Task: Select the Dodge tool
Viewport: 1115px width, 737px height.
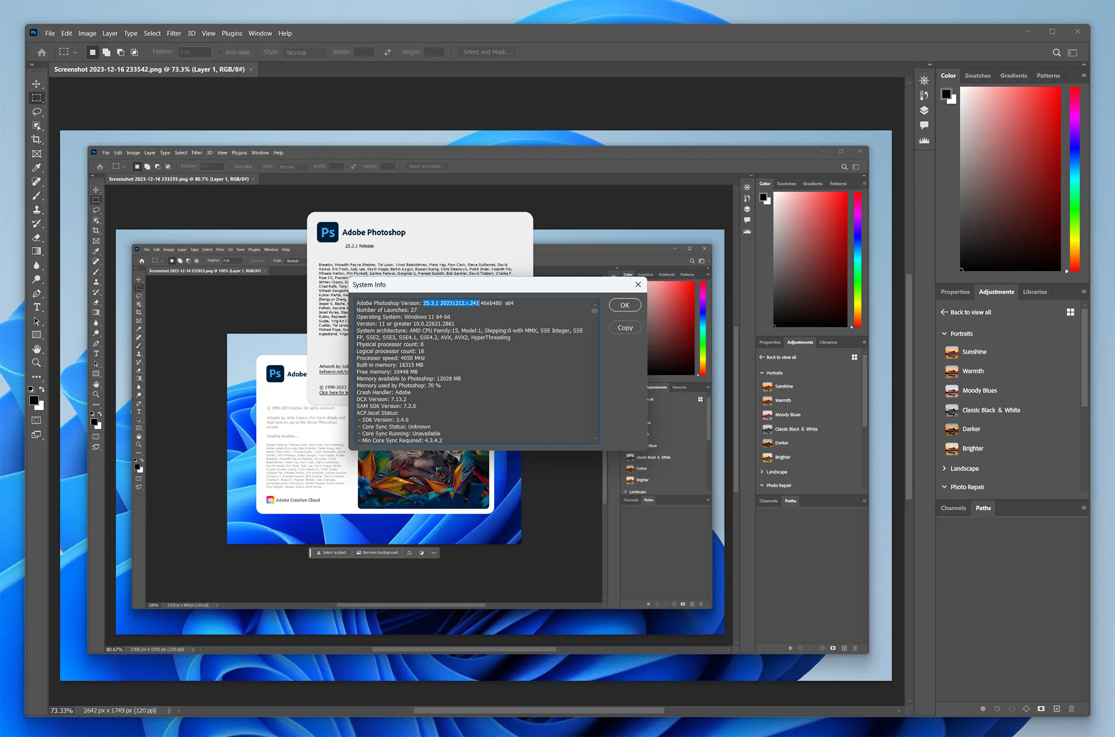Action: coord(36,279)
